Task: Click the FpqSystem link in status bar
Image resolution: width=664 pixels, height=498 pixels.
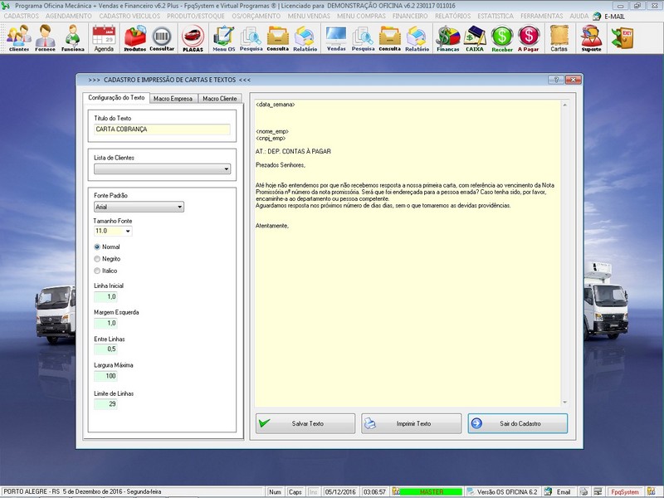Action: tap(625, 492)
